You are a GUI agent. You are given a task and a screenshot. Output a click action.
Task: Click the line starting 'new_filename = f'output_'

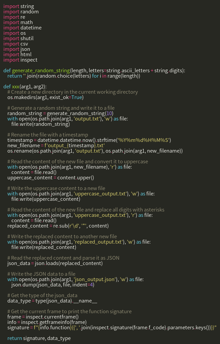point(56,146)
